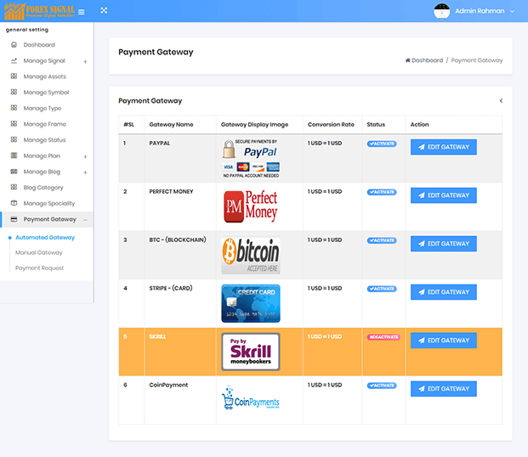Image resolution: width=528 pixels, height=457 pixels.
Task: Click the Bitcoin gateway display image
Action: tap(250, 255)
